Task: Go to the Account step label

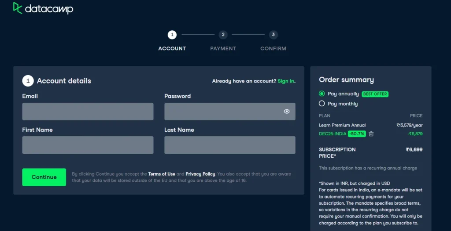Action: 172,48
